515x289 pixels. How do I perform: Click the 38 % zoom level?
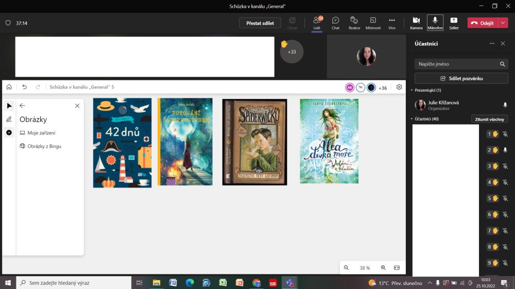[365, 268]
